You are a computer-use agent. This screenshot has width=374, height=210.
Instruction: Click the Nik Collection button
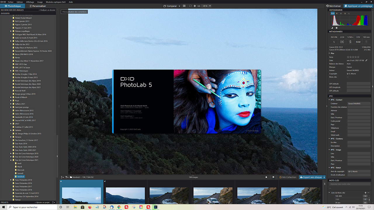288,177
